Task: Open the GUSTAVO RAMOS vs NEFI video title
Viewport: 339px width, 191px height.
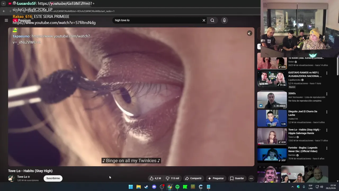Action: pos(305,74)
